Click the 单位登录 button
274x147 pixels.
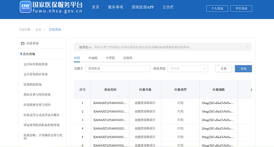pyautogui.click(x=241, y=8)
